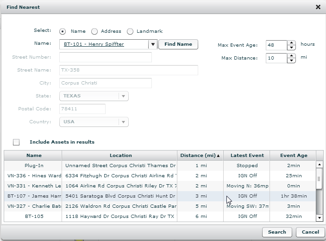326x241 pixels.
Task: Decrease Max Distance with down arrow
Action: [x=291, y=60]
